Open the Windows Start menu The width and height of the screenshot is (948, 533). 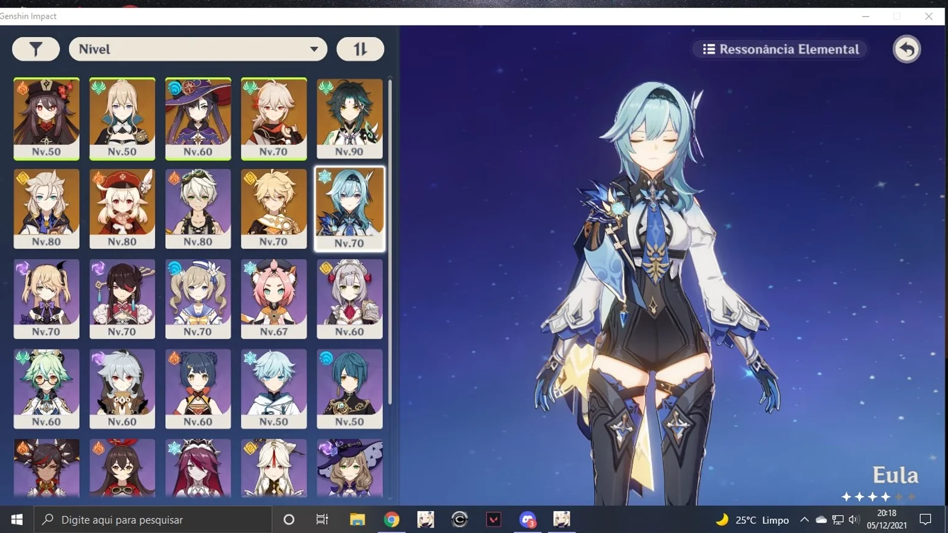(x=16, y=520)
